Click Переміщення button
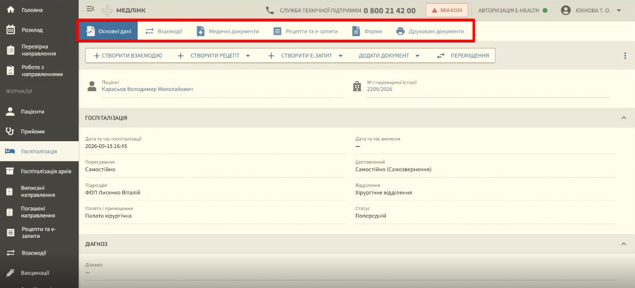Screen dimensions: 635x288 pyautogui.click(x=463, y=56)
